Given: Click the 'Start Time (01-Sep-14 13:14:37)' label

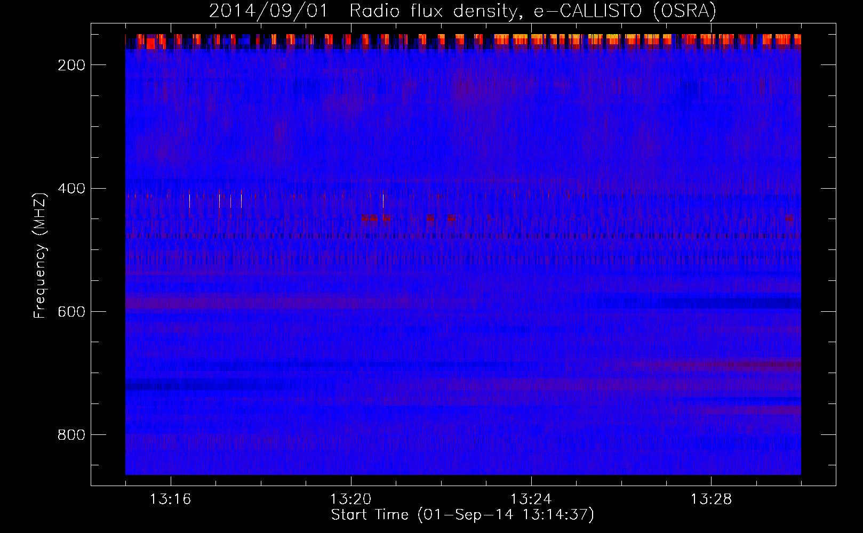Looking at the screenshot, I should (x=462, y=514).
